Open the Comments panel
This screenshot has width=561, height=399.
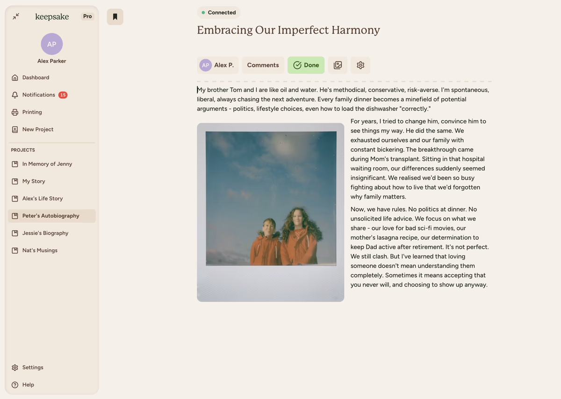(263, 65)
